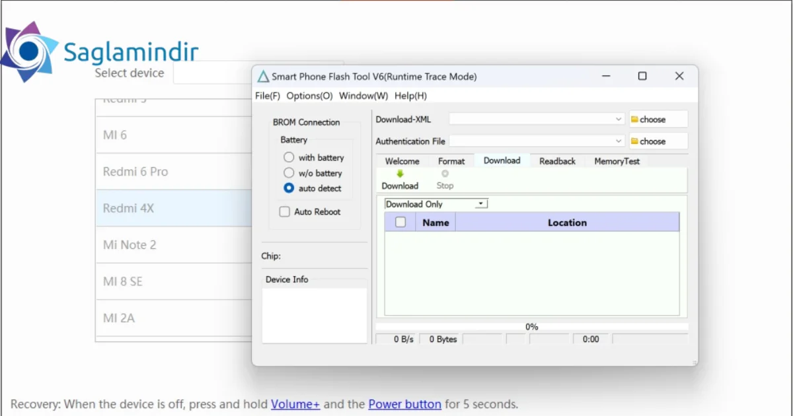Open the Window(W) menu

[x=363, y=96]
